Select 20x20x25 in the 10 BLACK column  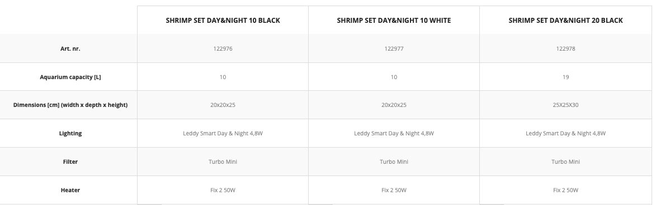(223, 105)
